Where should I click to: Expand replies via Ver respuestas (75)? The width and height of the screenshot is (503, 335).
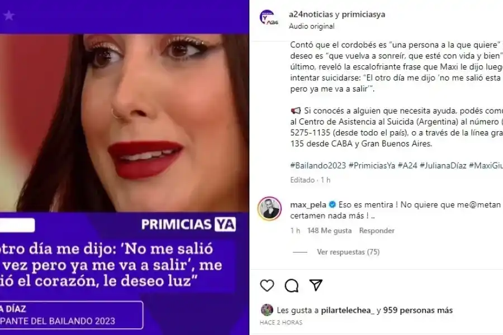(x=348, y=252)
